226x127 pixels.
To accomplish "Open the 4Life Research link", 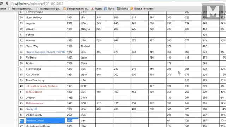I will (x=34, y=92).
